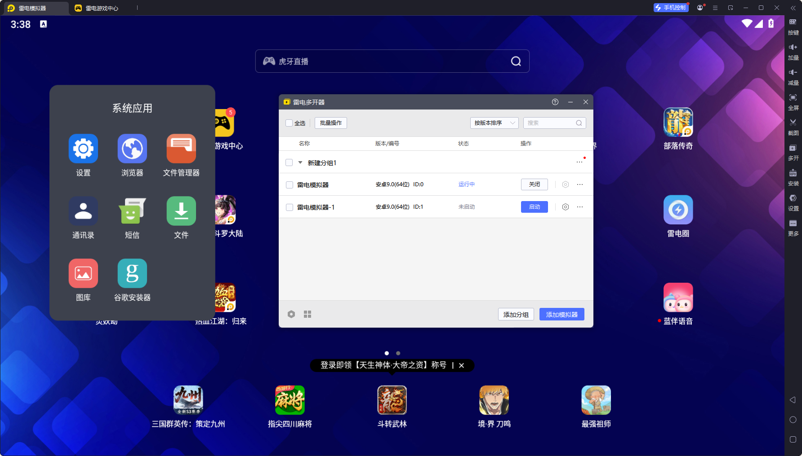The image size is (802, 456).
Task: Check the Select All (全选) checkbox
Action: point(289,123)
